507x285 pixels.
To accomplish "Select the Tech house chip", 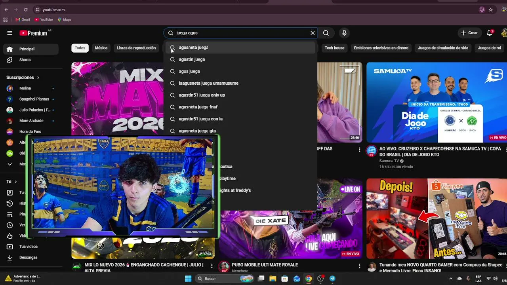I will pyautogui.click(x=334, y=48).
